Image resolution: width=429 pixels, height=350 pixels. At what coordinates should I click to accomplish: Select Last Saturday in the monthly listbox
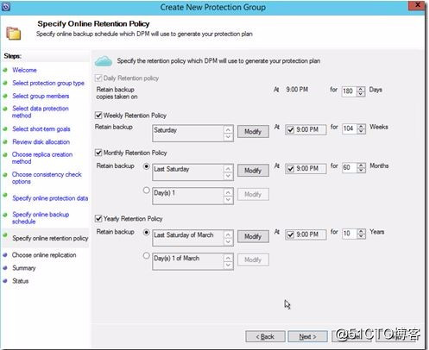172,169
